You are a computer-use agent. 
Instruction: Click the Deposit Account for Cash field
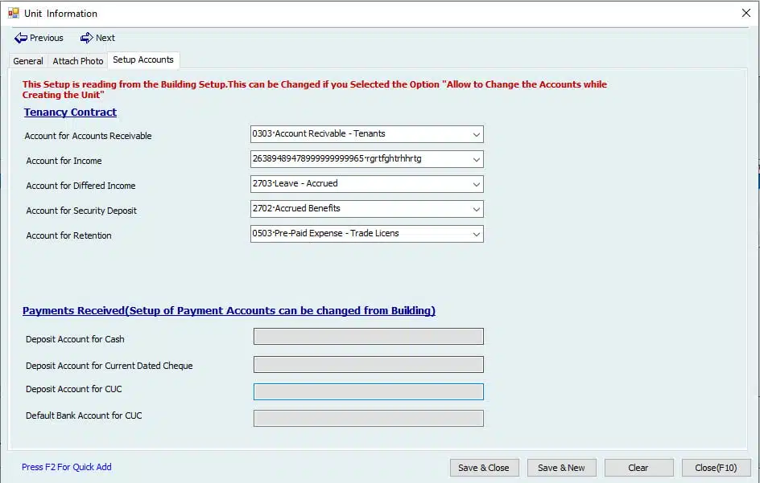coord(369,337)
